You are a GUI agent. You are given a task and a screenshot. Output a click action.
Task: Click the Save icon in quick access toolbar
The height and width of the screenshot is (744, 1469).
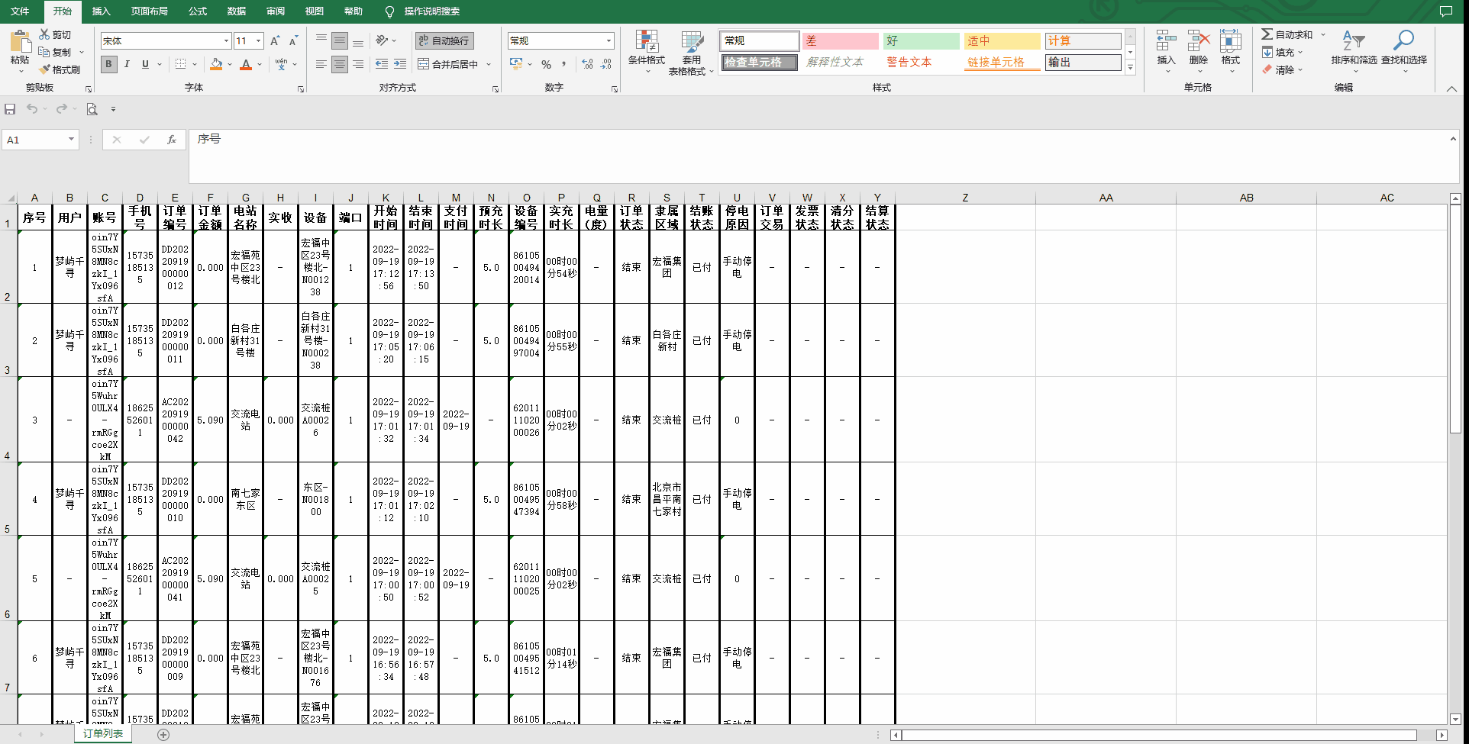point(10,109)
